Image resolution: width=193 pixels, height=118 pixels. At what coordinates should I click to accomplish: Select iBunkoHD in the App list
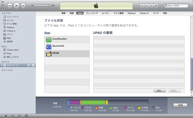(x=67, y=47)
